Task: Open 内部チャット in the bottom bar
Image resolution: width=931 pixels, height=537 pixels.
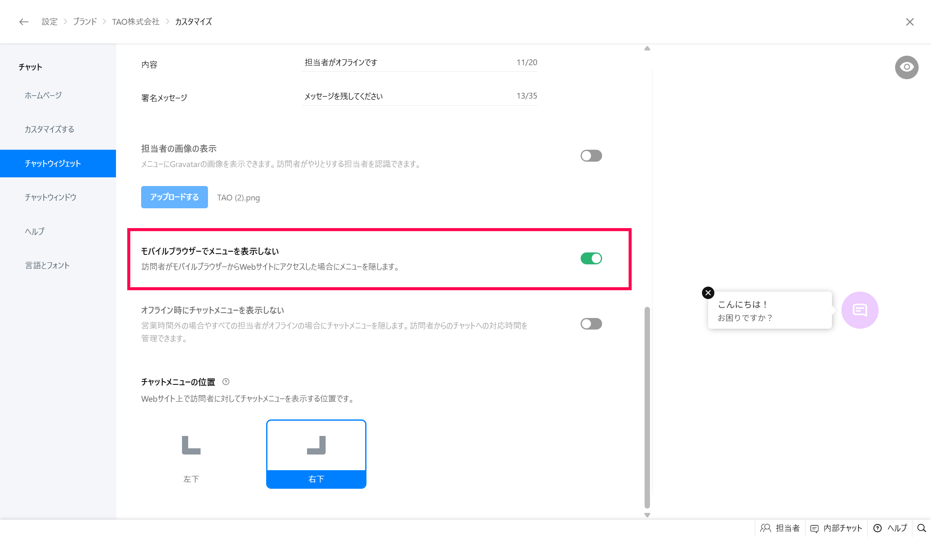Action: click(x=836, y=528)
